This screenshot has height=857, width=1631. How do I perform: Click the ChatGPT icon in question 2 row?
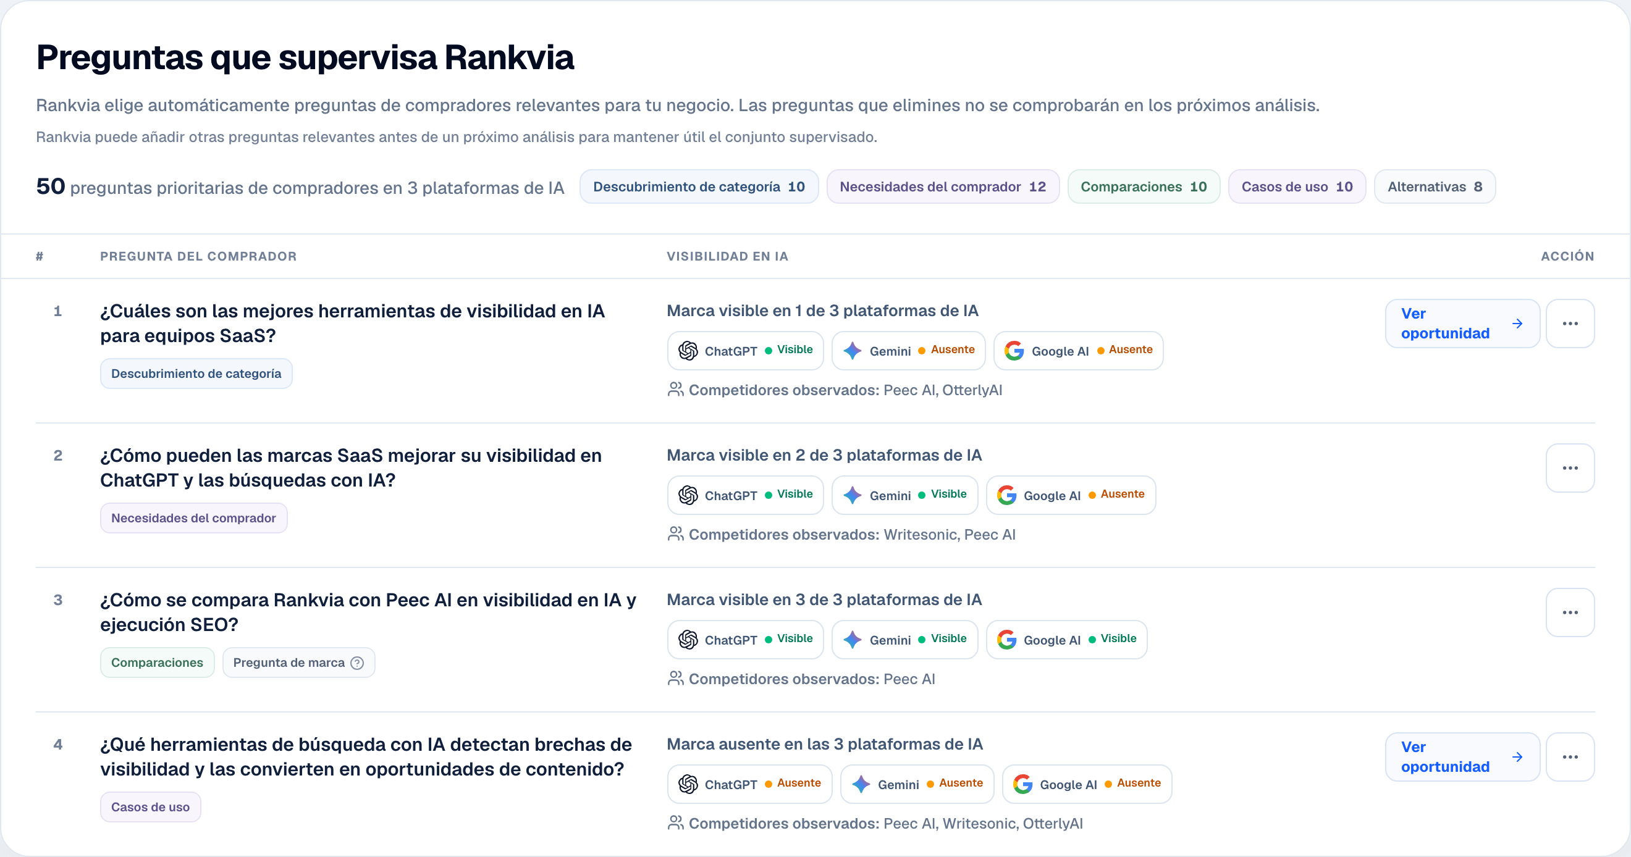point(688,495)
